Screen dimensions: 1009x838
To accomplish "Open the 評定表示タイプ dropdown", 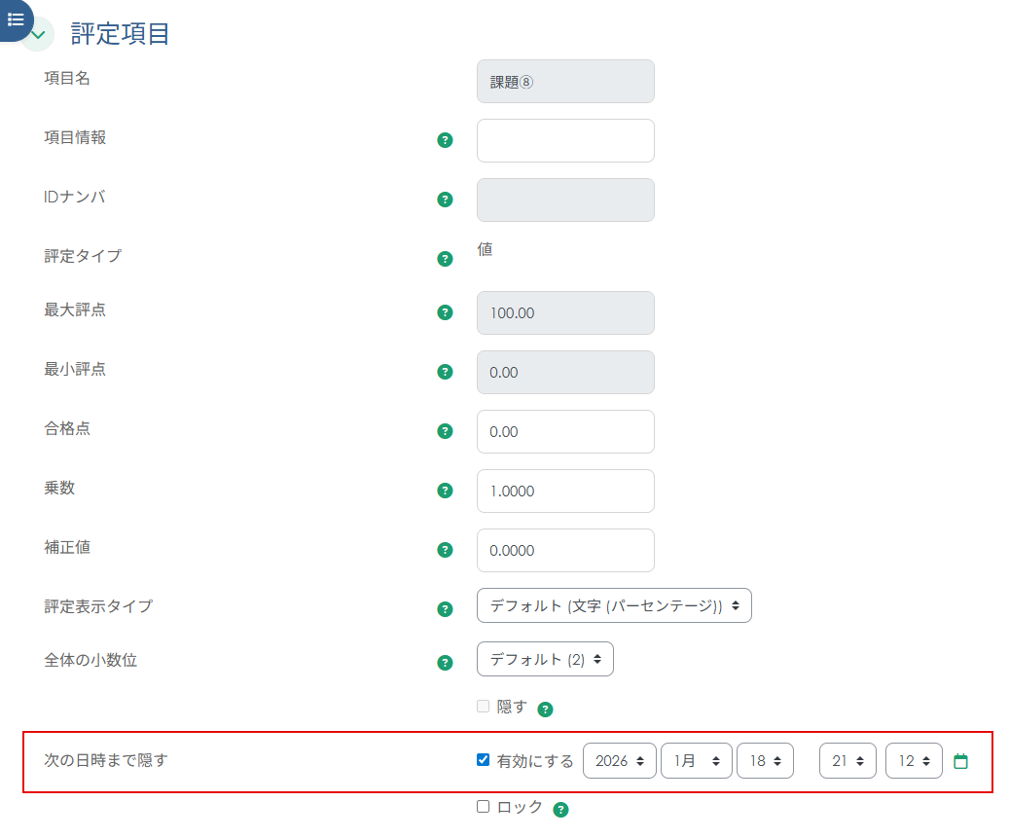I will 614,605.
